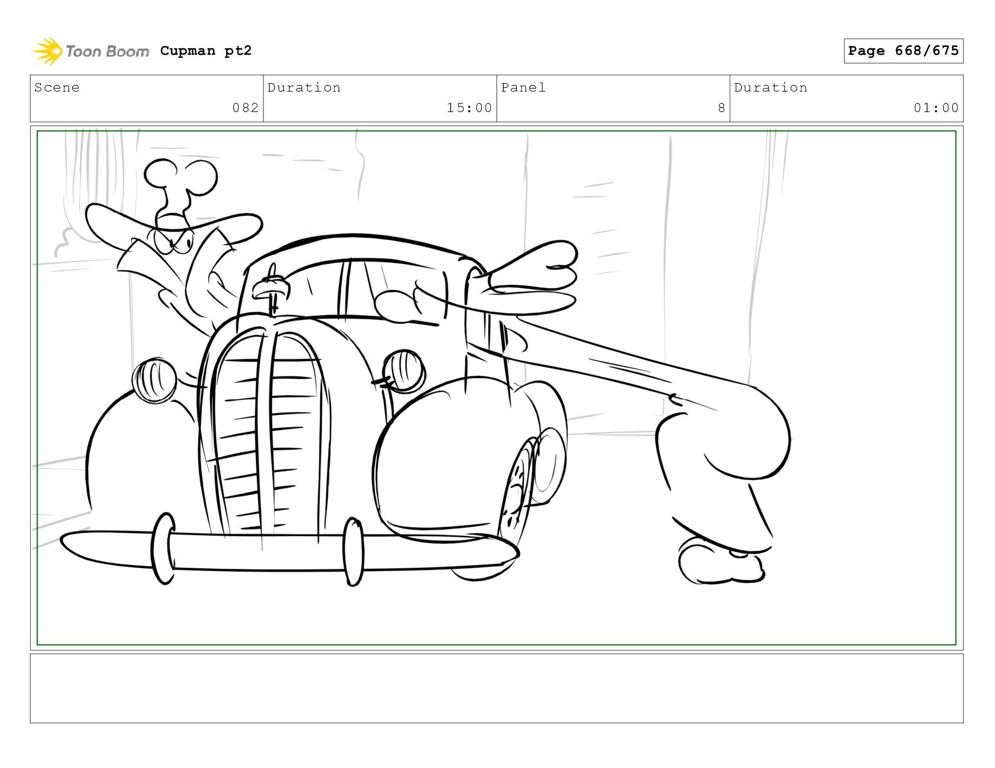Click the 'Cupman pt2' project title
The height and width of the screenshot is (768, 995).
click(x=206, y=51)
